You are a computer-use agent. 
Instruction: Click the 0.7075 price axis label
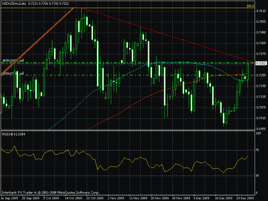click(x=261, y=108)
